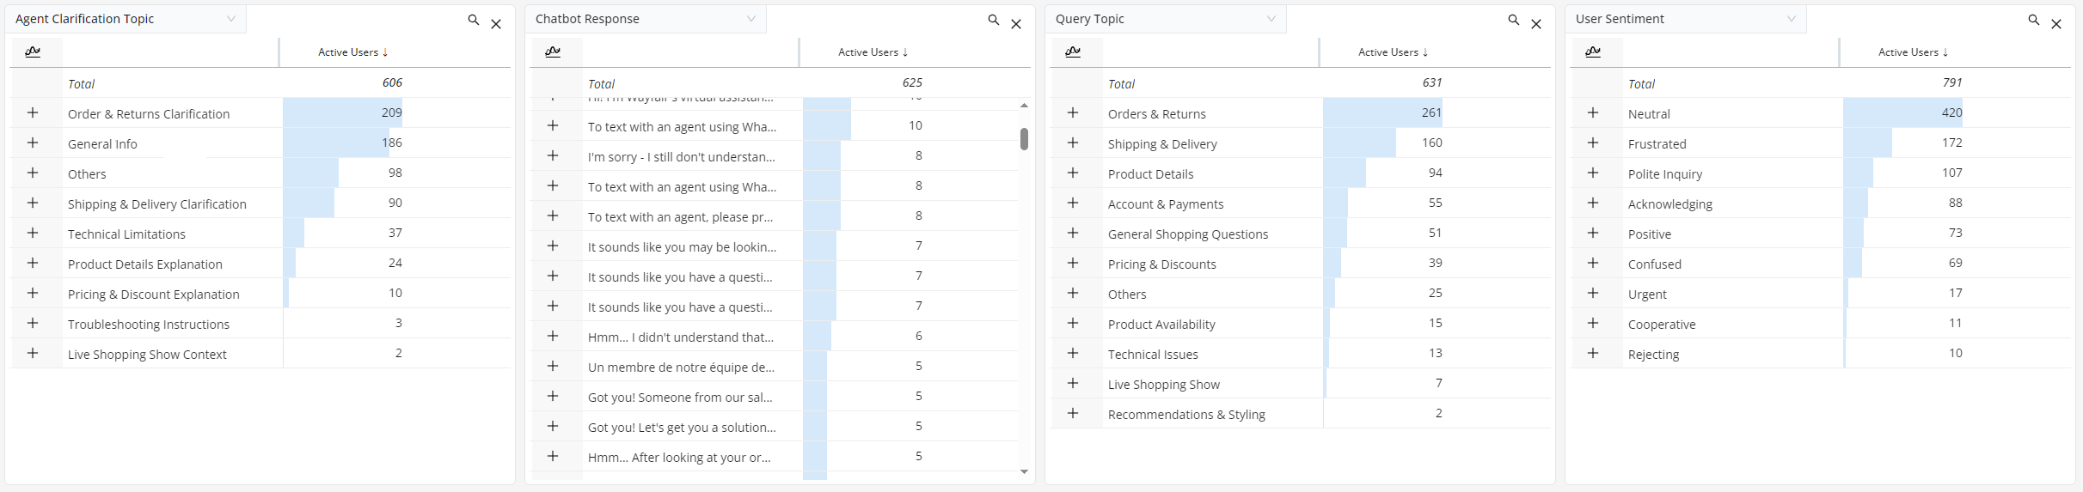The width and height of the screenshot is (2083, 492).
Task: Open search in the User Sentiment panel
Action: 2033,20
